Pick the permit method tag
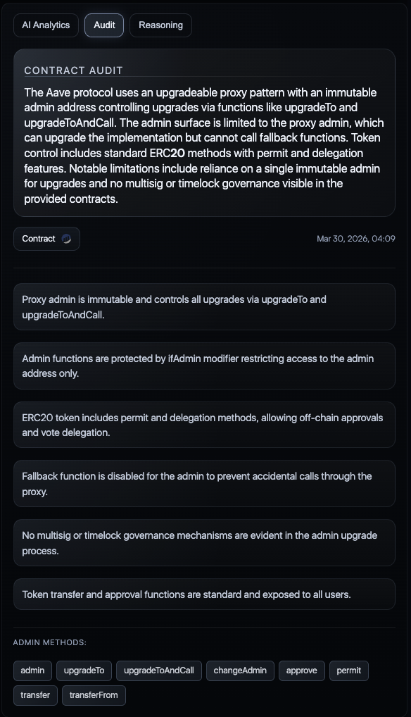The height and width of the screenshot is (717, 411). 349,671
